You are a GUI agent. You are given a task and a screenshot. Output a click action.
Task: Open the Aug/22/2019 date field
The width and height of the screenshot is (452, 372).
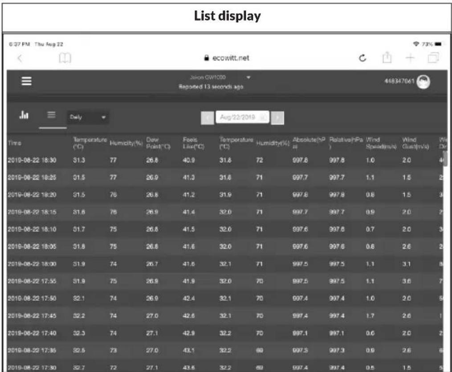tap(242, 117)
